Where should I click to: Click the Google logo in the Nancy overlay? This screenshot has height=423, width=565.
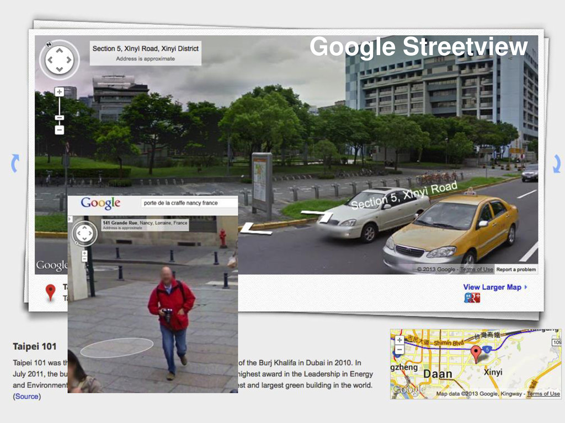(100, 203)
